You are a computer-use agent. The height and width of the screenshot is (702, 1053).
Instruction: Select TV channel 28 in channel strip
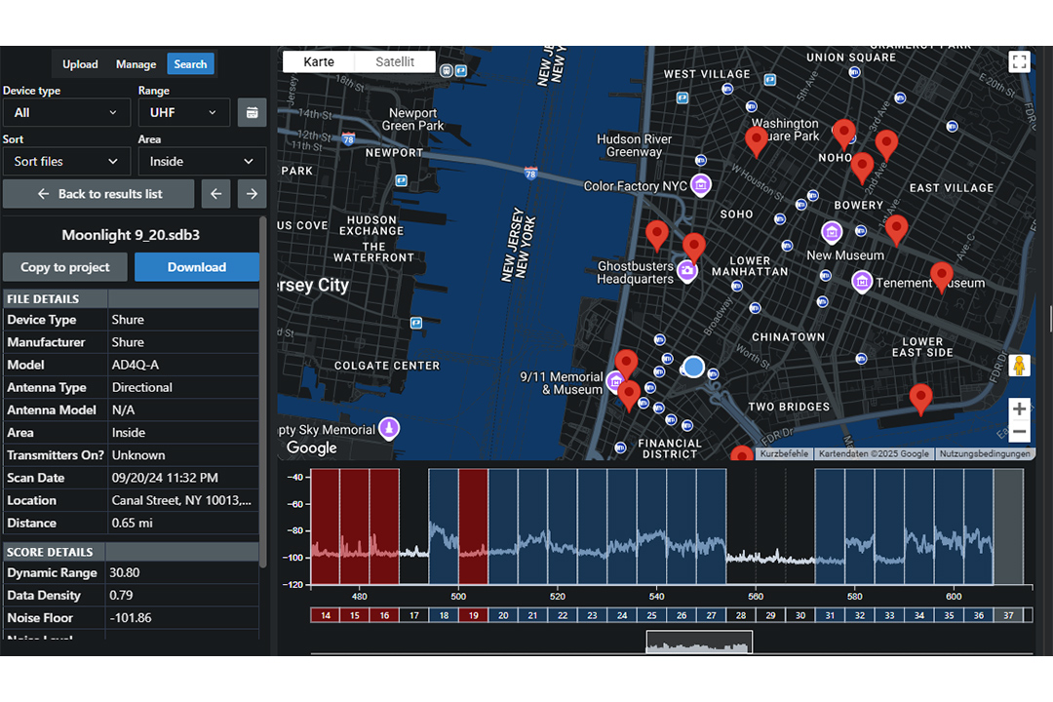tap(741, 615)
